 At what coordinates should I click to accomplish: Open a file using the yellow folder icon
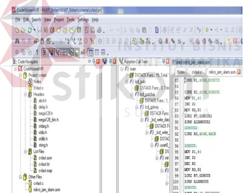[23, 30]
